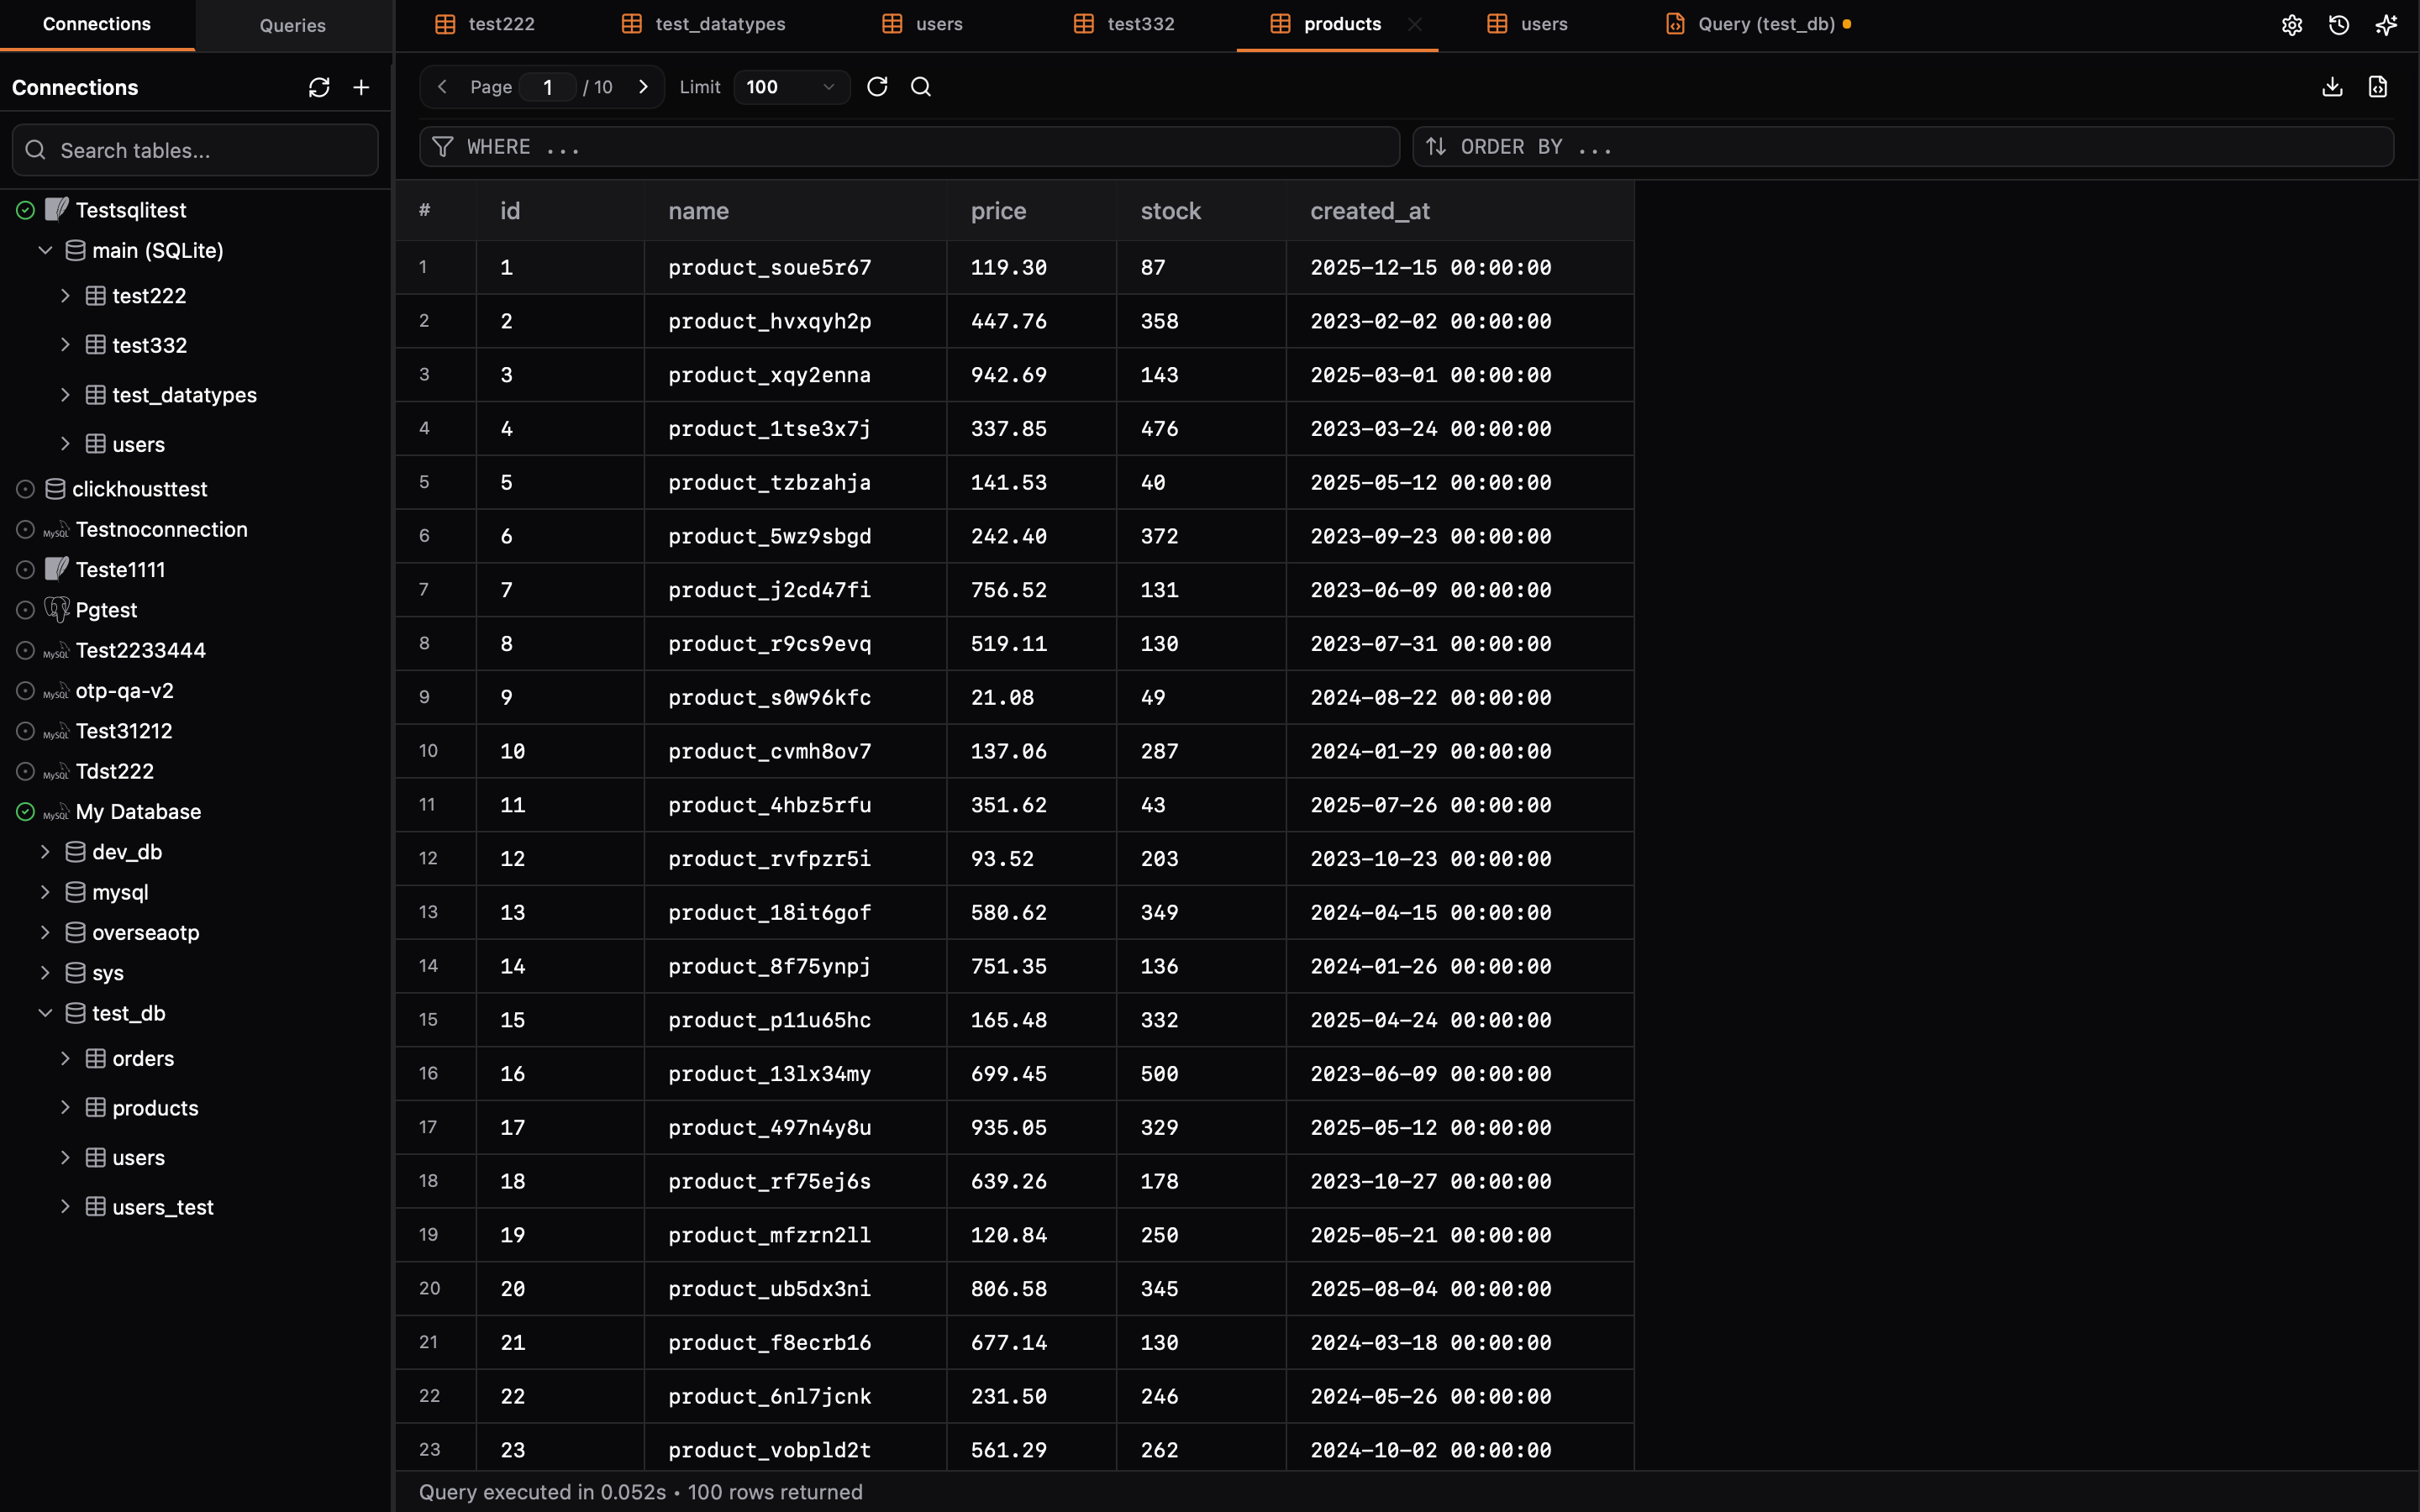The width and height of the screenshot is (2420, 1512).
Task: Switch to the Queries tab
Action: coord(293,25)
